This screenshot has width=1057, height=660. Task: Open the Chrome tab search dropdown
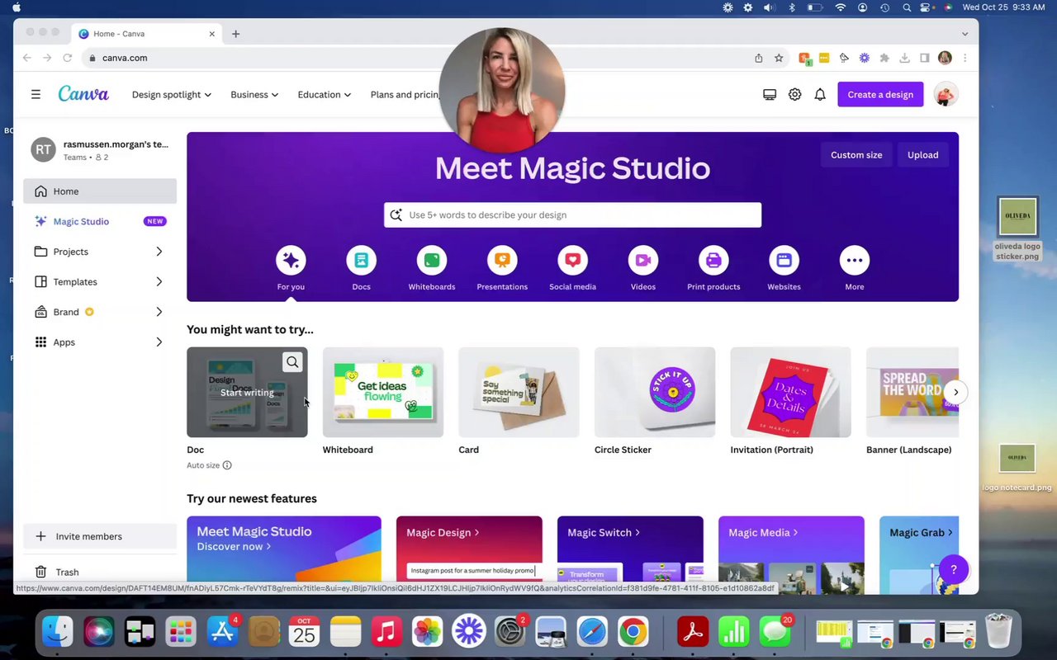click(965, 34)
